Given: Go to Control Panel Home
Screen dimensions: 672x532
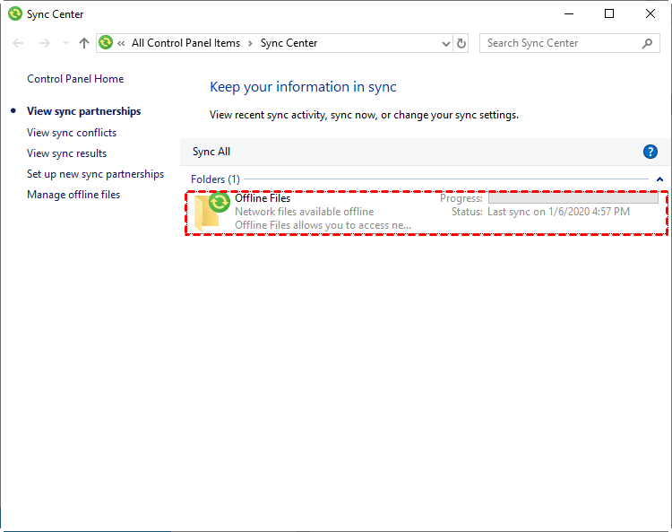Looking at the screenshot, I should coord(75,79).
